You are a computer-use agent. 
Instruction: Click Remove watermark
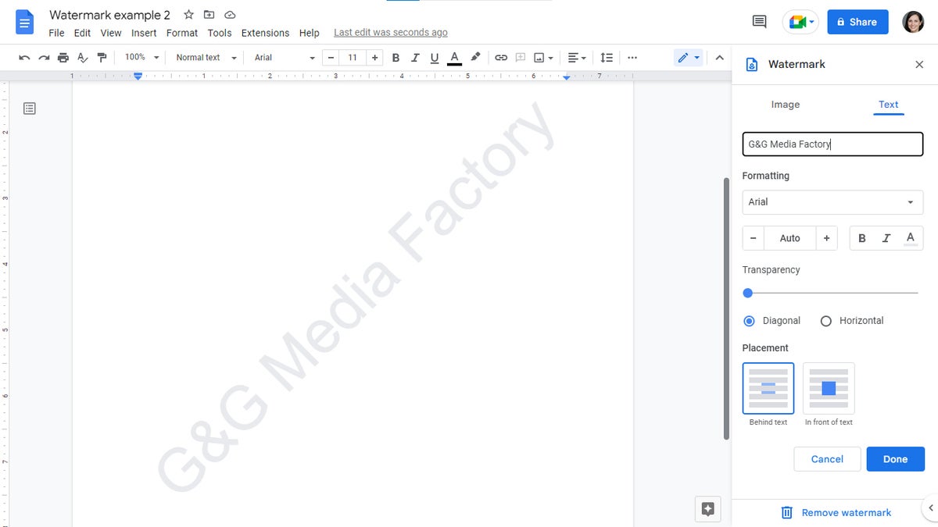coord(836,513)
